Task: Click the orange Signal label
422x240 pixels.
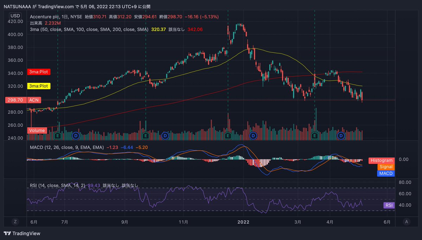Action: (386, 167)
